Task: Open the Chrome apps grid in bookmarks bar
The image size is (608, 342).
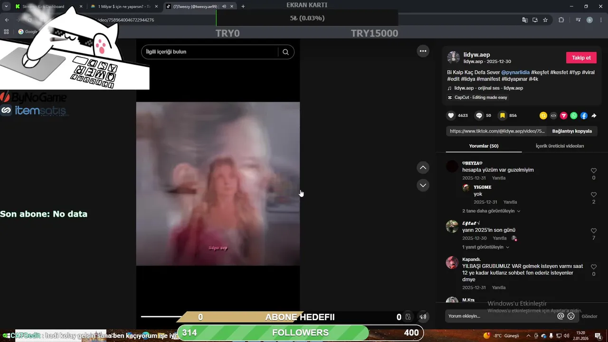Action: coord(6,32)
